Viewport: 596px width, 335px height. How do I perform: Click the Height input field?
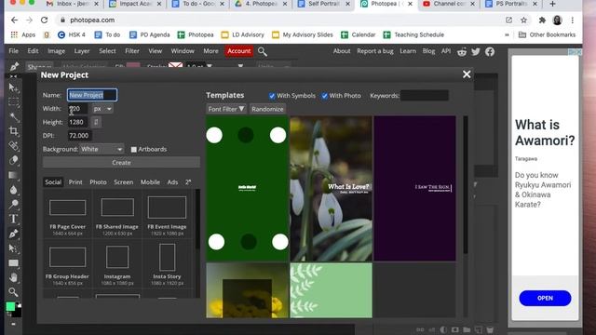(77, 122)
